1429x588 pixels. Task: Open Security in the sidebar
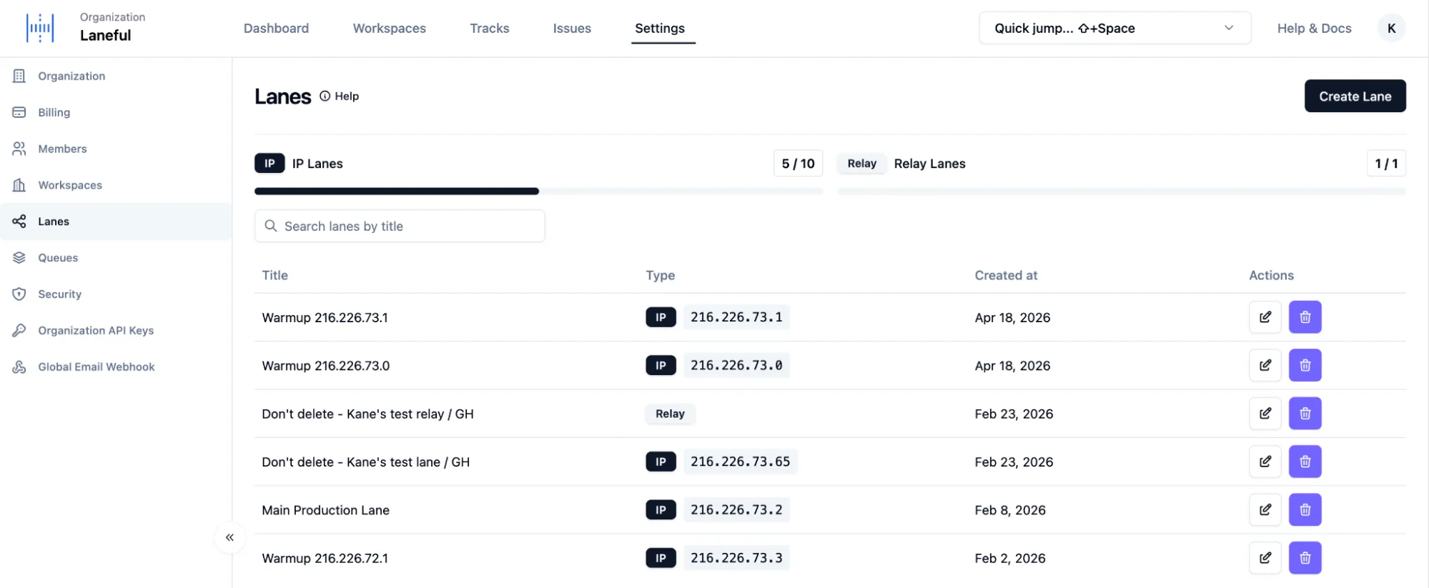click(x=116, y=294)
